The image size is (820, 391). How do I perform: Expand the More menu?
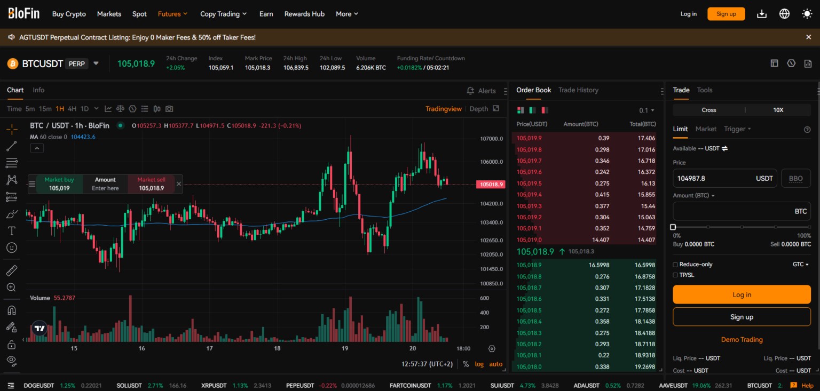point(347,14)
